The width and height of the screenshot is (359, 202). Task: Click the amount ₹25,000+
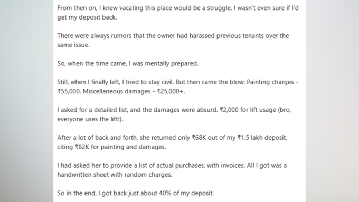coord(171,91)
